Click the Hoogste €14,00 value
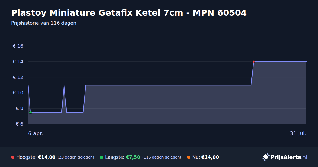The width and height of the screenshot is (318, 167). point(47,157)
